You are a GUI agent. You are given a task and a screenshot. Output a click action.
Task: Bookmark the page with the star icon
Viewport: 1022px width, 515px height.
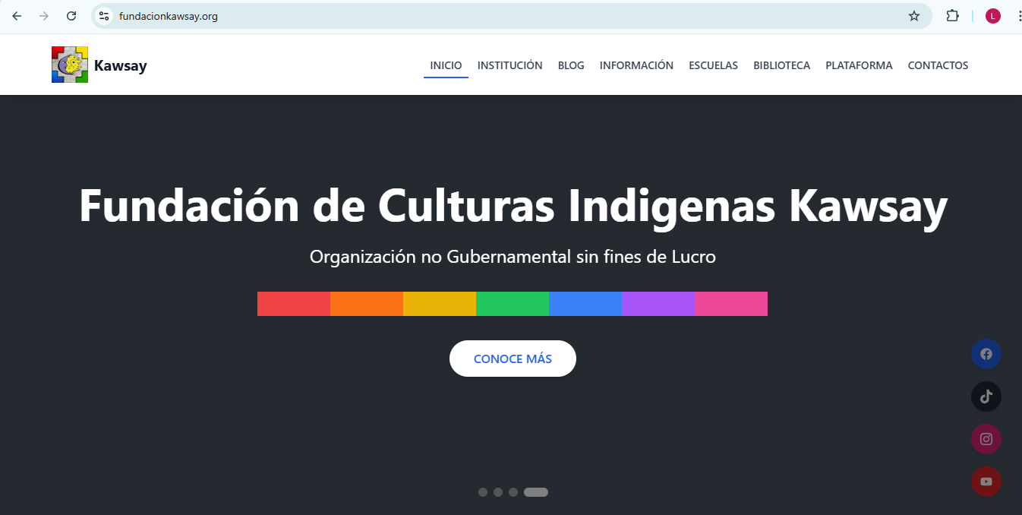coord(914,15)
